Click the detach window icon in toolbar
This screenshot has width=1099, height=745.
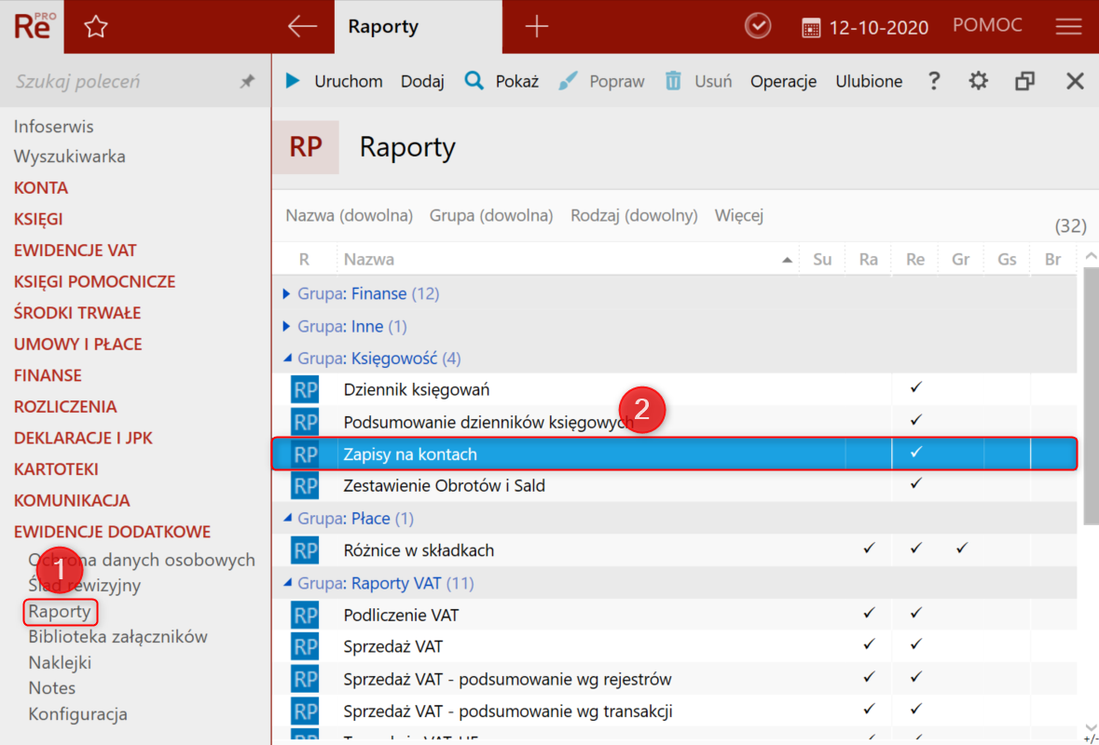[x=1025, y=81]
